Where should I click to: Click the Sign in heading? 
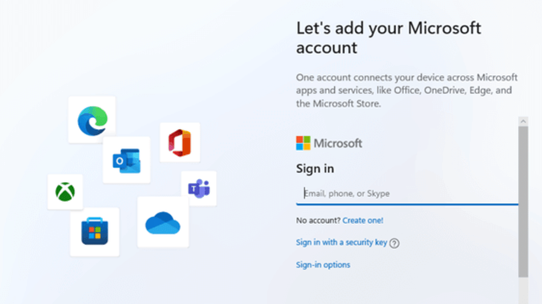click(315, 168)
